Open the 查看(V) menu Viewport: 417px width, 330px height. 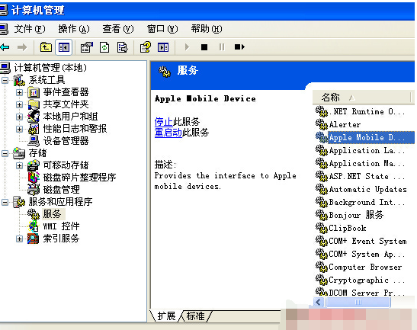pyautogui.click(x=118, y=29)
